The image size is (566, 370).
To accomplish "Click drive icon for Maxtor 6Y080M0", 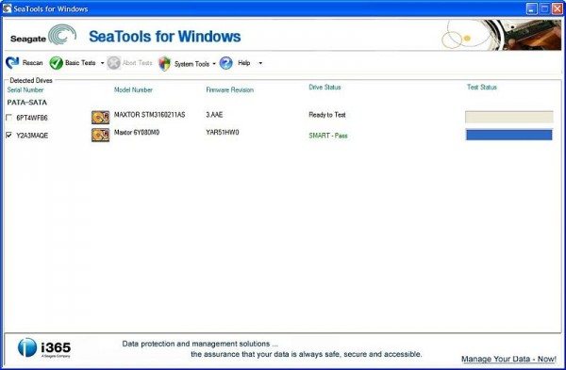I will click(100, 136).
